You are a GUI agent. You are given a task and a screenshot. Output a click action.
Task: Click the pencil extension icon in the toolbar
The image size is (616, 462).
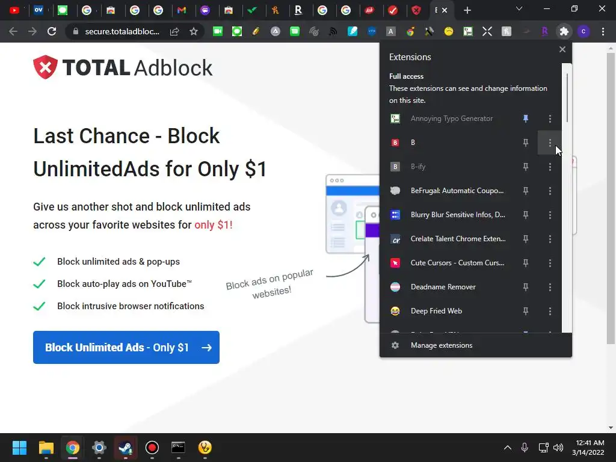point(256,31)
